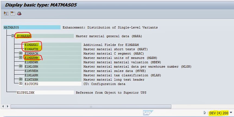Select the MATMAS05 root node
The height and width of the screenshot is (117, 234).
click(x=11, y=27)
